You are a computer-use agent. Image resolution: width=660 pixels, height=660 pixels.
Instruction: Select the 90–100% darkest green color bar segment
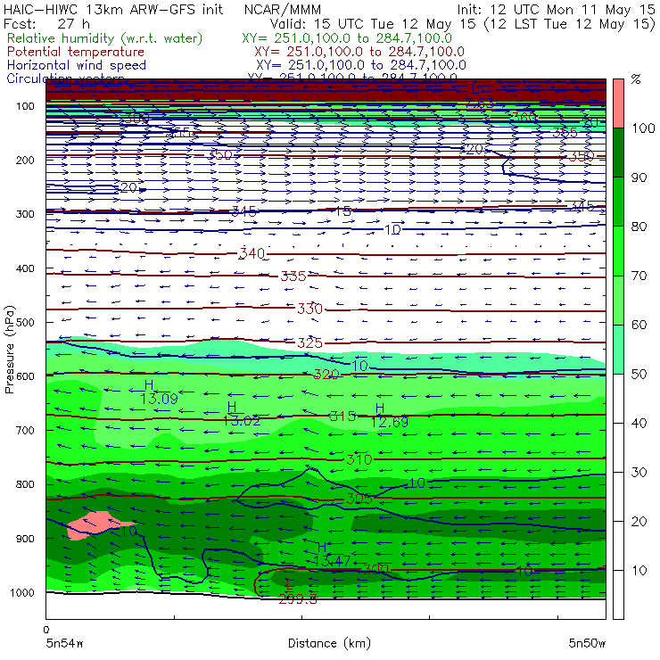click(618, 153)
